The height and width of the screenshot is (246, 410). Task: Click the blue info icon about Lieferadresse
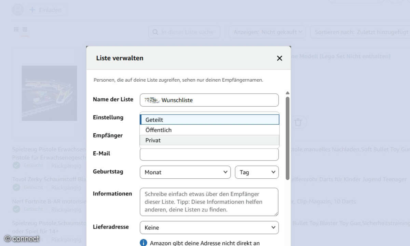coord(143,243)
